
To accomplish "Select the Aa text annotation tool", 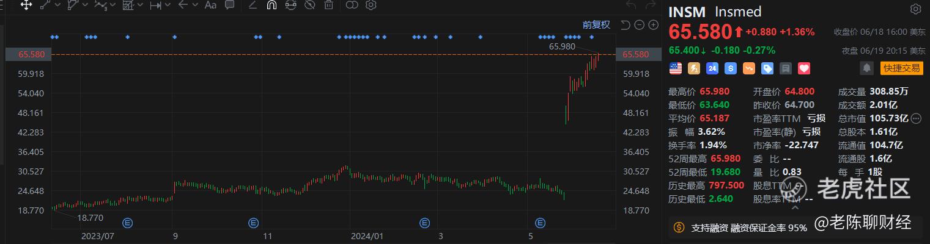I will pos(210,5).
